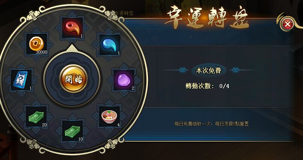Click the red magatama prize icon
Viewport: 303px width, 160px height.
pos(72,28)
